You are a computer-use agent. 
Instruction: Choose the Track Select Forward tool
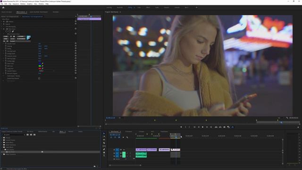click(104, 136)
